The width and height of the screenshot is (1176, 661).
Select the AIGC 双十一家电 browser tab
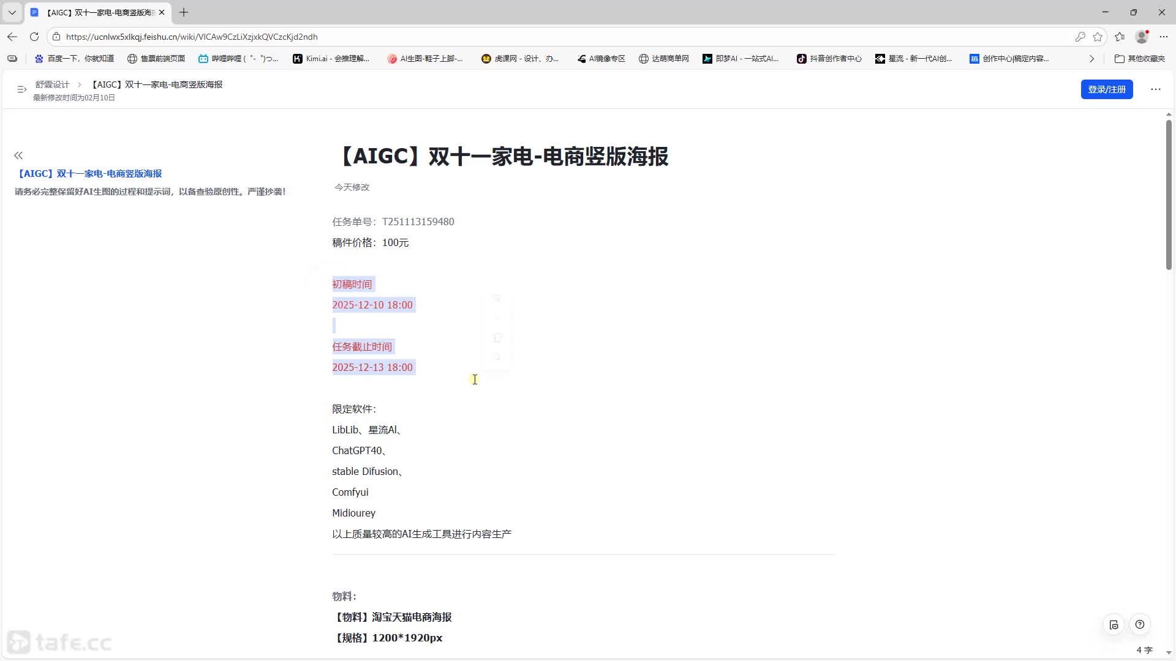point(98,12)
